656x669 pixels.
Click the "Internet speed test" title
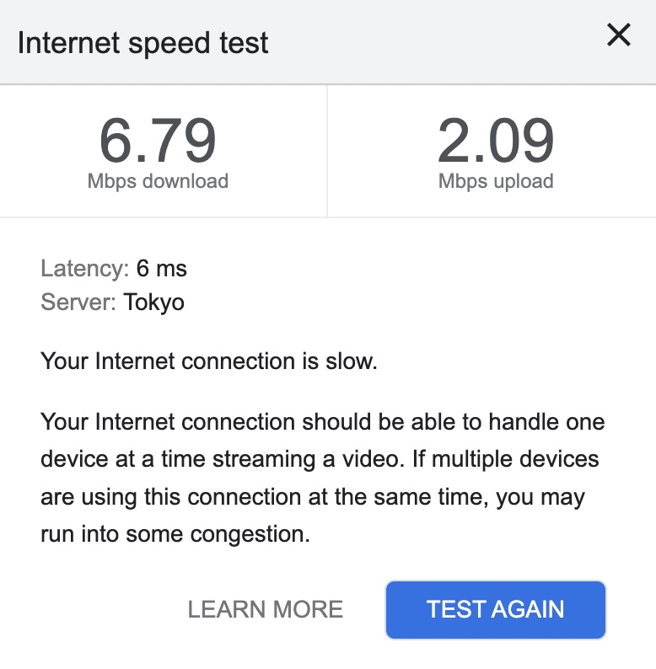(143, 43)
